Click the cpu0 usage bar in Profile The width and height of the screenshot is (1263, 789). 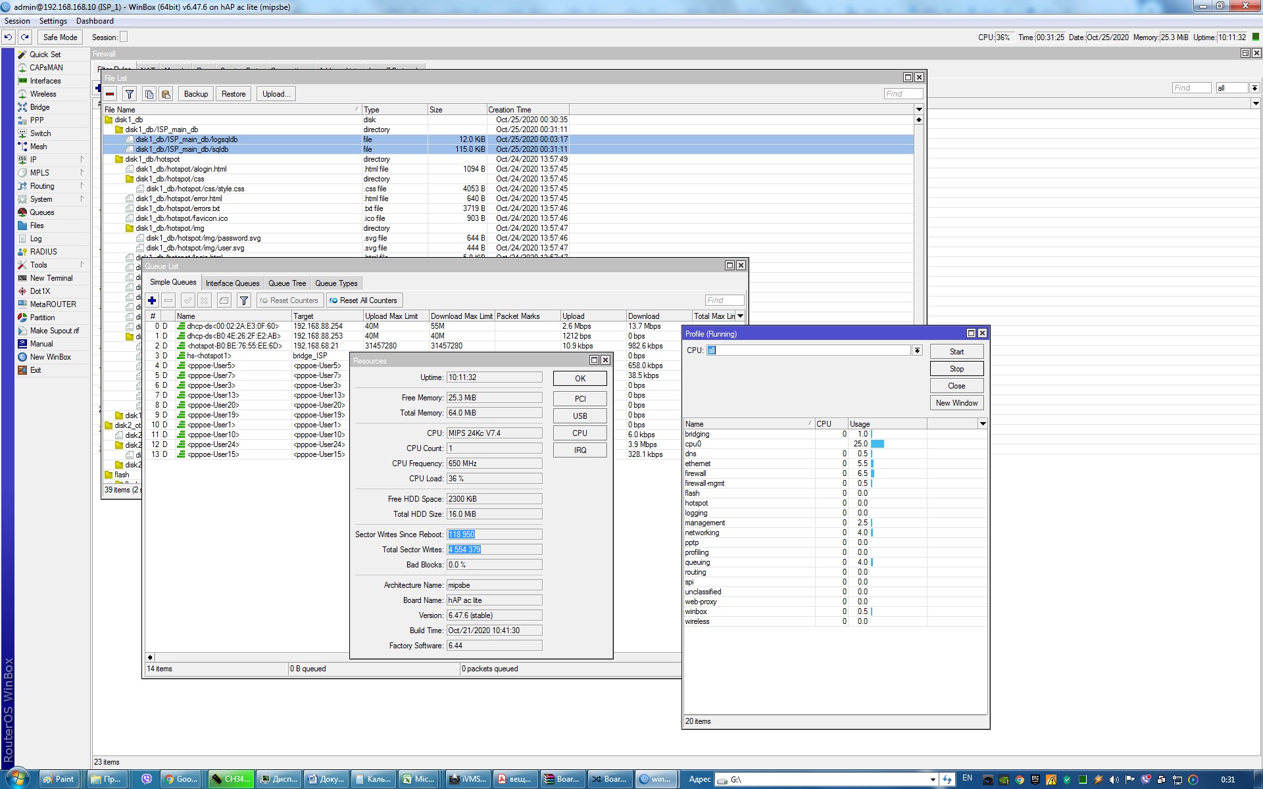click(878, 444)
